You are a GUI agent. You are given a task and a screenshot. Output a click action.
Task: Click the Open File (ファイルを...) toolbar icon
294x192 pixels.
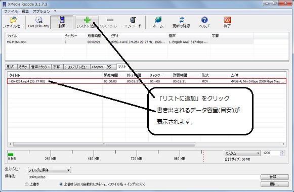[13, 22]
